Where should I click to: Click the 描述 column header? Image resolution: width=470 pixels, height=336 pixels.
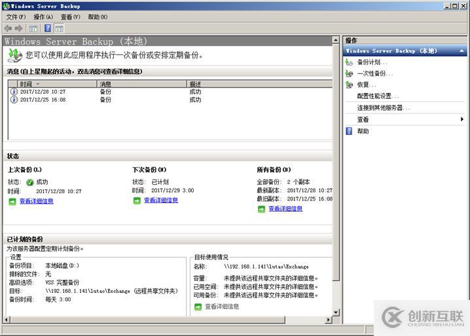tap(260, 84)
